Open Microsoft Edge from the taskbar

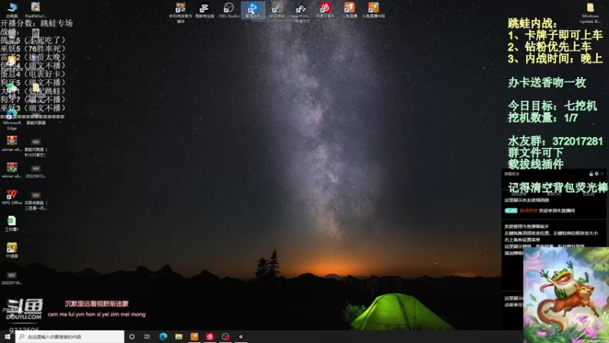click(x=163, y=336)
